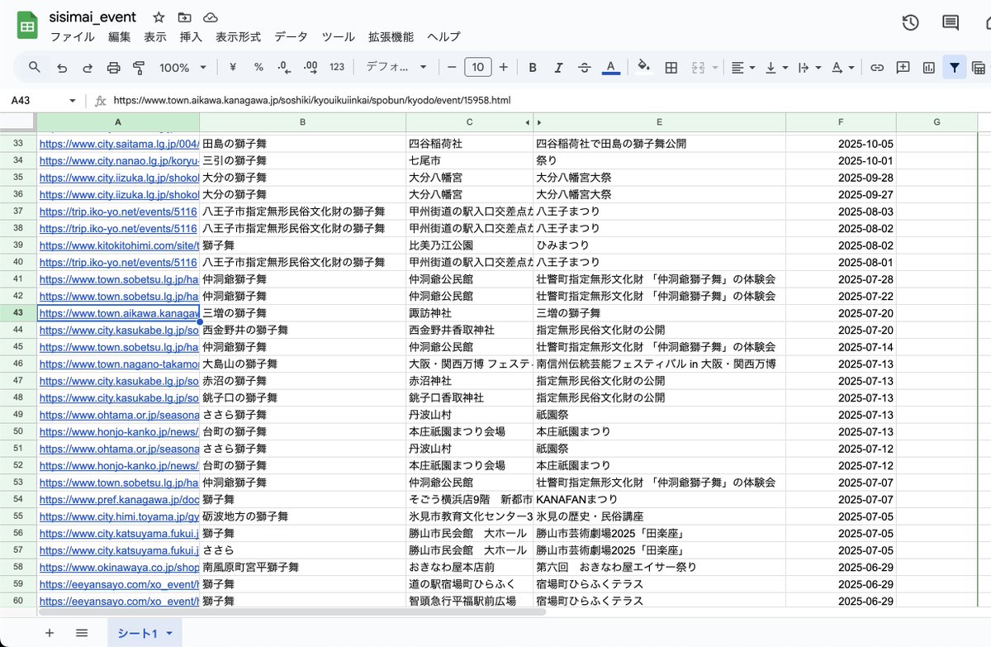Click the merge cells icon

698,67
